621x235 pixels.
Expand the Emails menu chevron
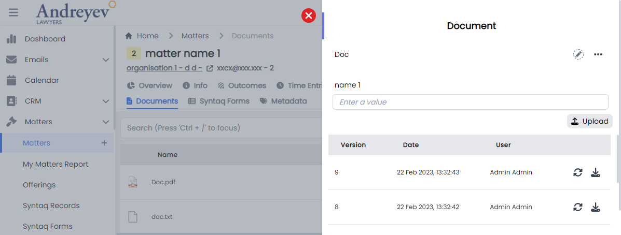(106, 60)
